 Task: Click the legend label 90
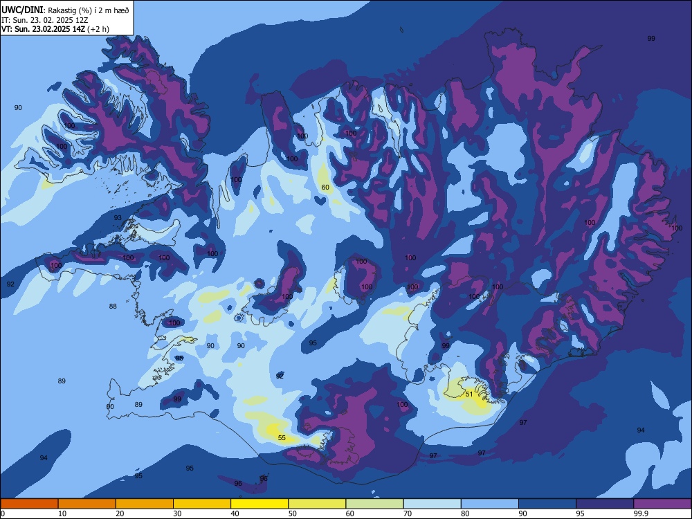(522, 513)
